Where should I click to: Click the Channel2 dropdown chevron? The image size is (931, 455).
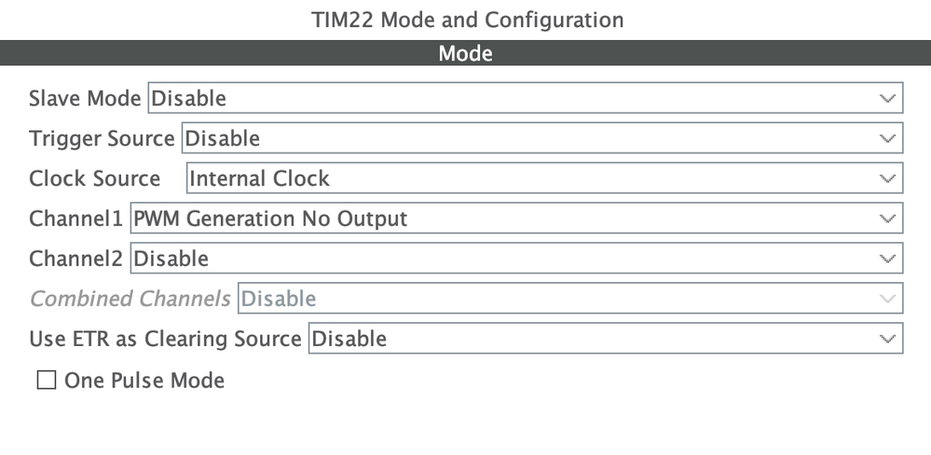888,259
